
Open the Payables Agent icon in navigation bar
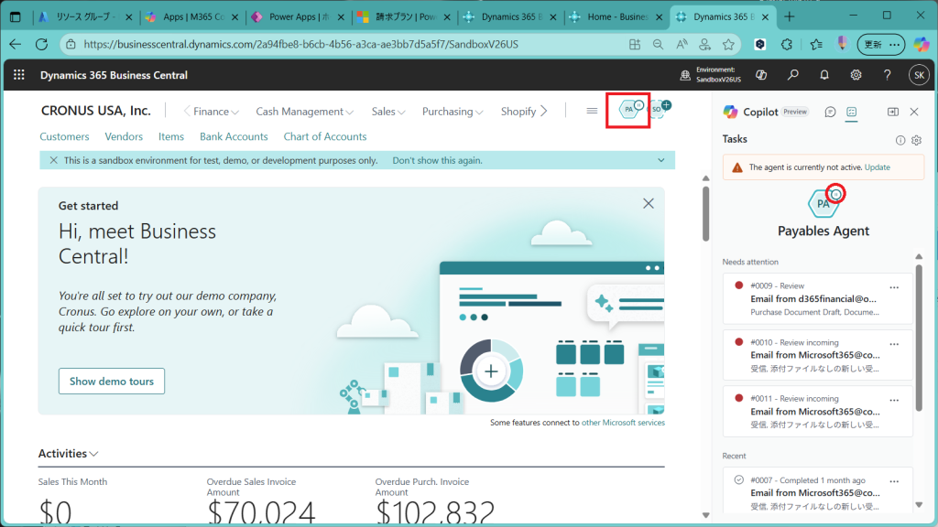(x=628, y=110)
